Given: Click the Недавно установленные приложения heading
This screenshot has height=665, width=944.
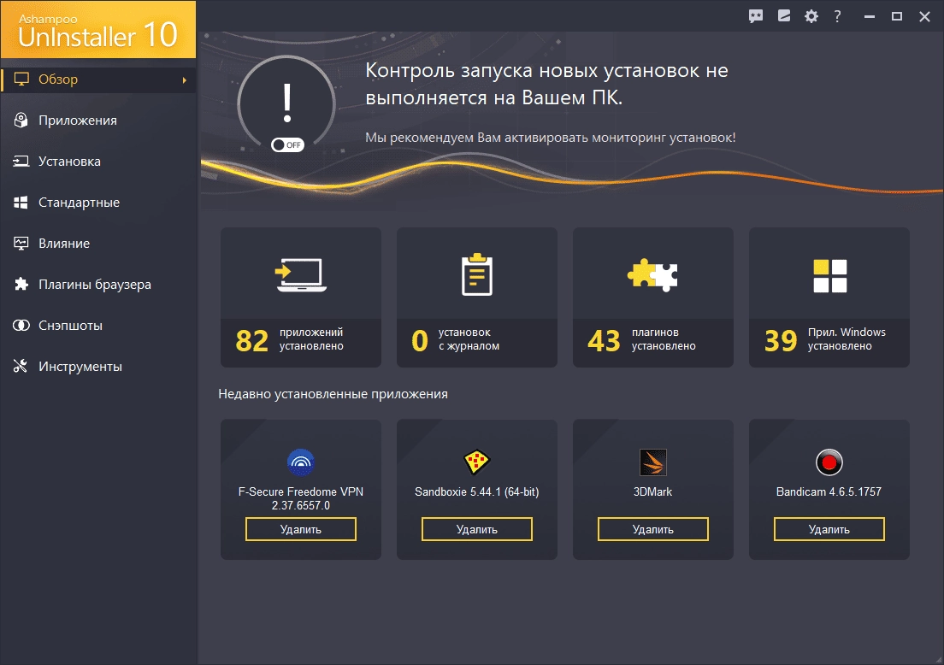Looking at the screenshot, I should coord(333,394).
